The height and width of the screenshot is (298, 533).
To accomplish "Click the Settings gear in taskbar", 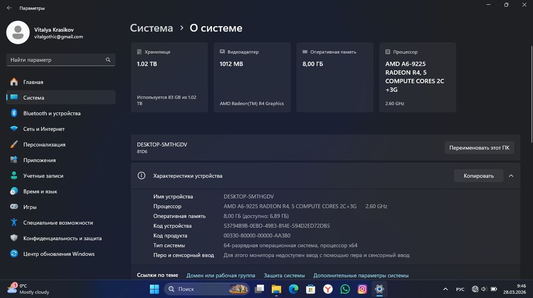I will [x=379, y=289].
